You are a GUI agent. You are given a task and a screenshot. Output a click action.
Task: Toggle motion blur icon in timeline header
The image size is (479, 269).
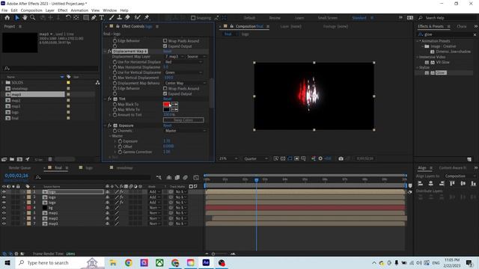(x=186, y=178)
